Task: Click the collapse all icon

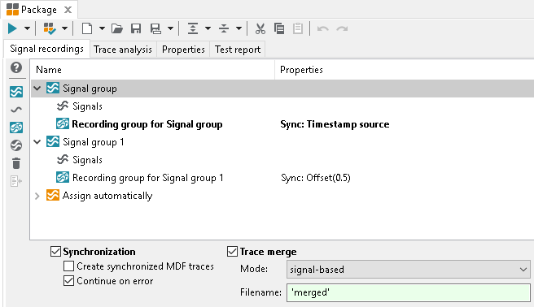Action: [224, 28]
